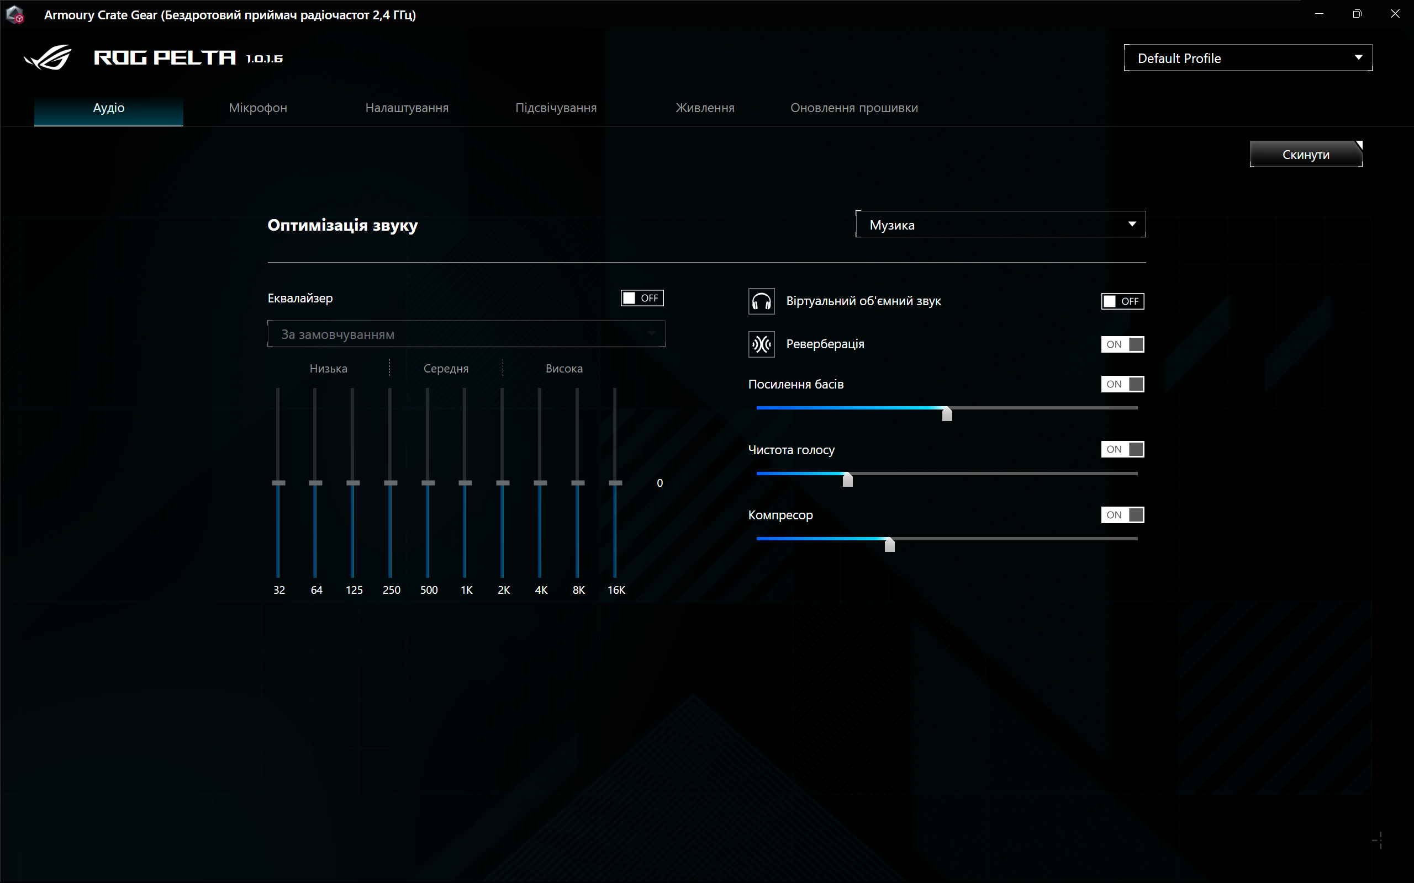Viewport: 1414px width, 883px height.
Task: Switch to Оновлення прошивки tab
Action: pyautogui.click(x=854, y=108)
